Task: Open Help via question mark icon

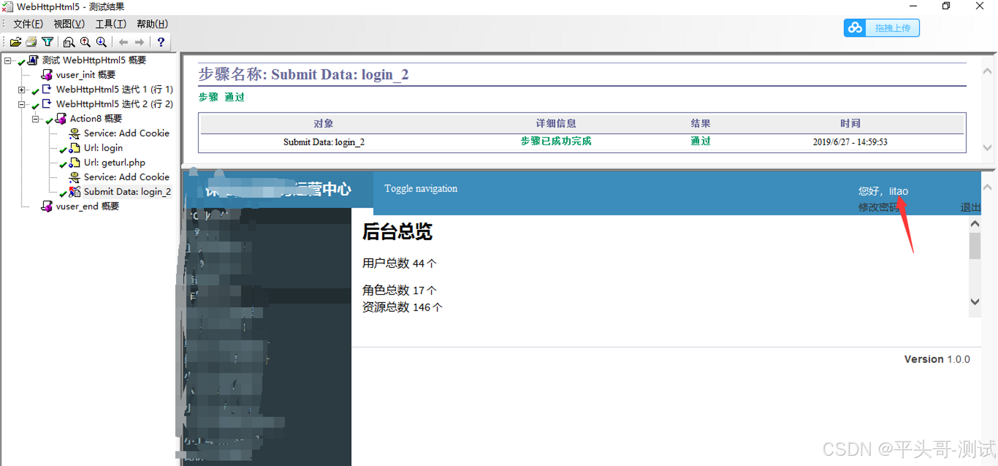Action: [x=161, y=42]
